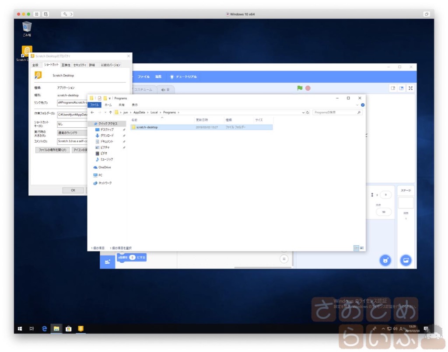Click the red stop button in Scratch
Screen dimensions: 448x352
coord(308,88)
